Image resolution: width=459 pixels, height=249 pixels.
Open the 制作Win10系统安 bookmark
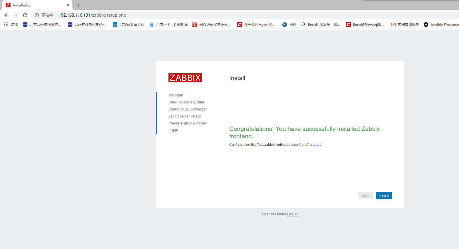(x=211, y=25)
